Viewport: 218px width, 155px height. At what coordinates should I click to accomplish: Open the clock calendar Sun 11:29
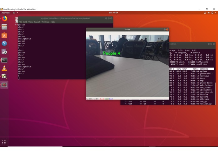pyautogui.click(x=113, y=13)
